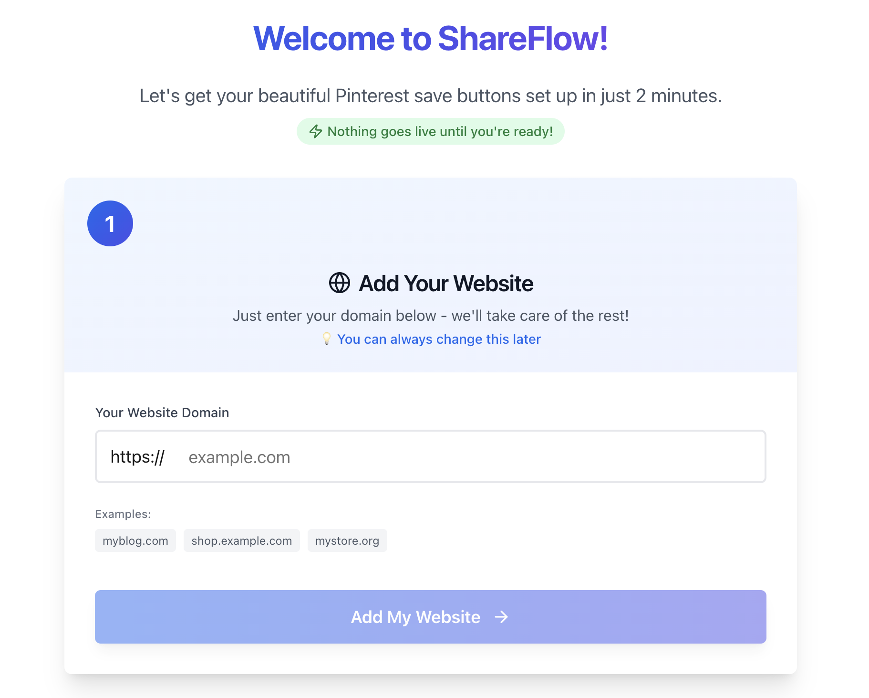869x698 pixels.
Task: Click the Add My Website button
Action: (430, 617)
